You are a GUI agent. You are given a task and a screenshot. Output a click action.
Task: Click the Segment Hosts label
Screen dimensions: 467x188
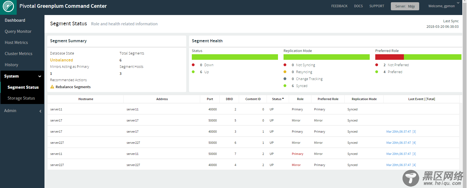tap(131, 66)
